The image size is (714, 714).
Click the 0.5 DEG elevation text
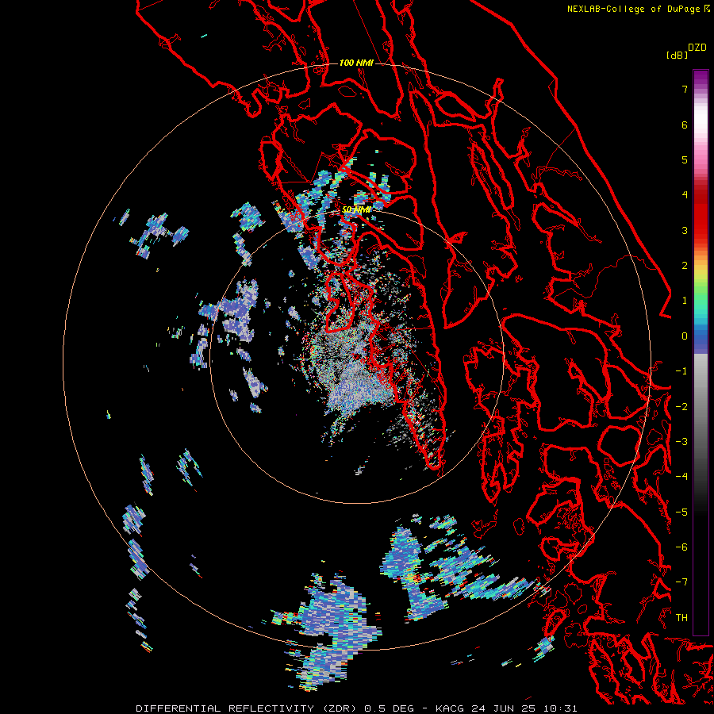(389, 708)
